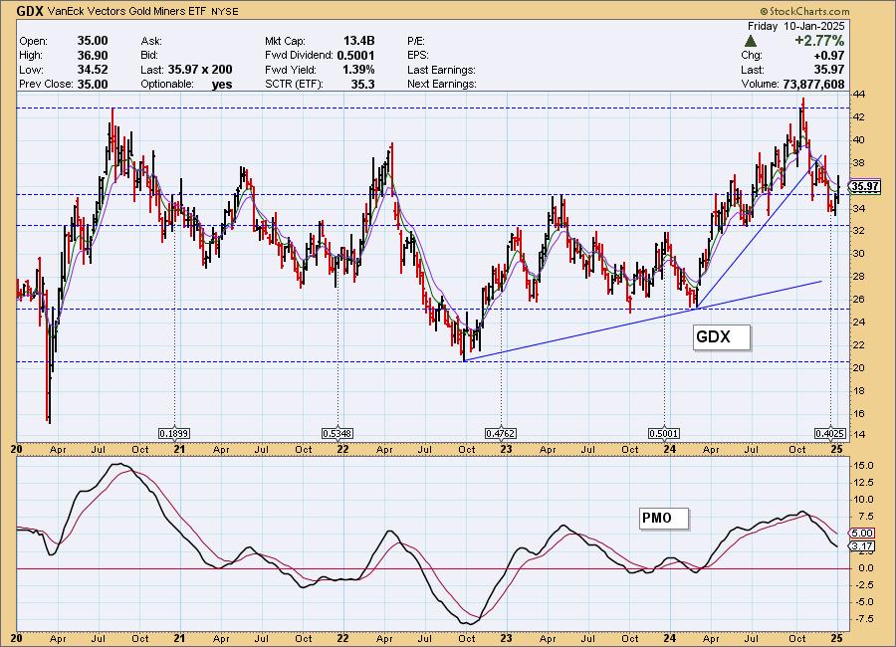Click the 'Friday 10-Jan-2025' date
This screenshot has height=647, width=896.
pyautogui.click(x=796, y=26)
